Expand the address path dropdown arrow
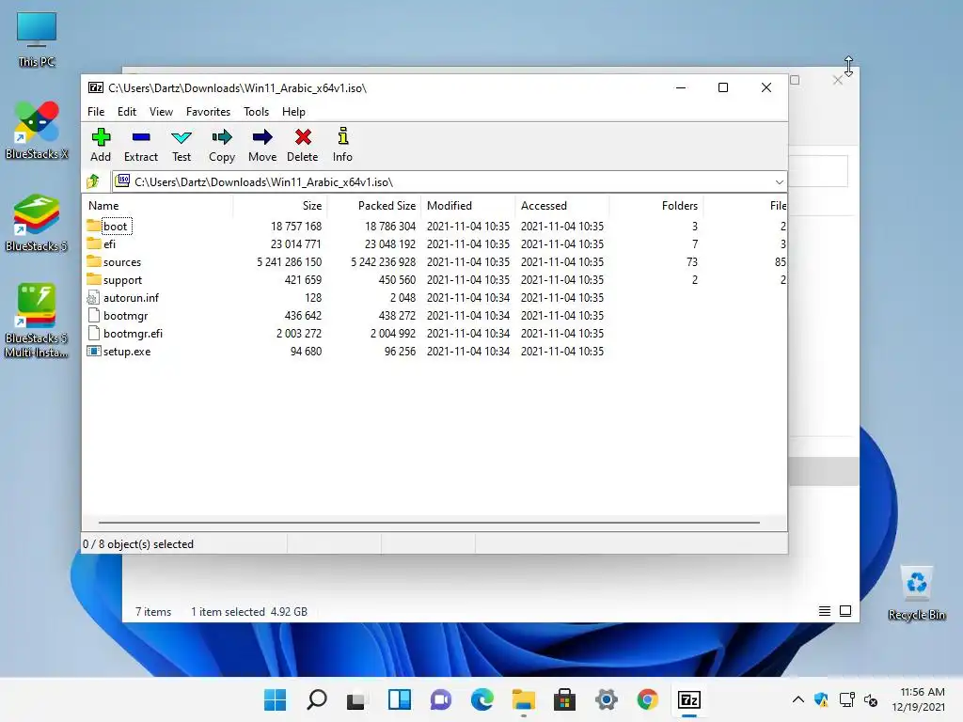This screenshot has width=963, height=722. [x=780, y=182]
